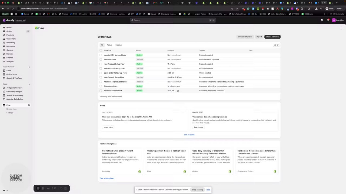The width and height of the screenshot is (346, 194).
Task: Open Google & YouTube channel
Action: (x=14, y=78)
